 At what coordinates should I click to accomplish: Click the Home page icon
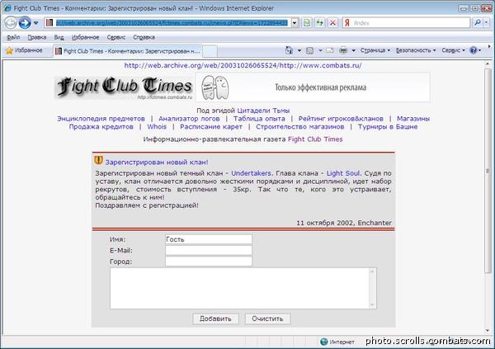(289, 50)
